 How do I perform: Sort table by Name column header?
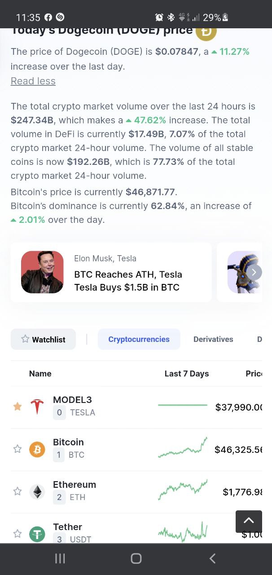point(40,374)
